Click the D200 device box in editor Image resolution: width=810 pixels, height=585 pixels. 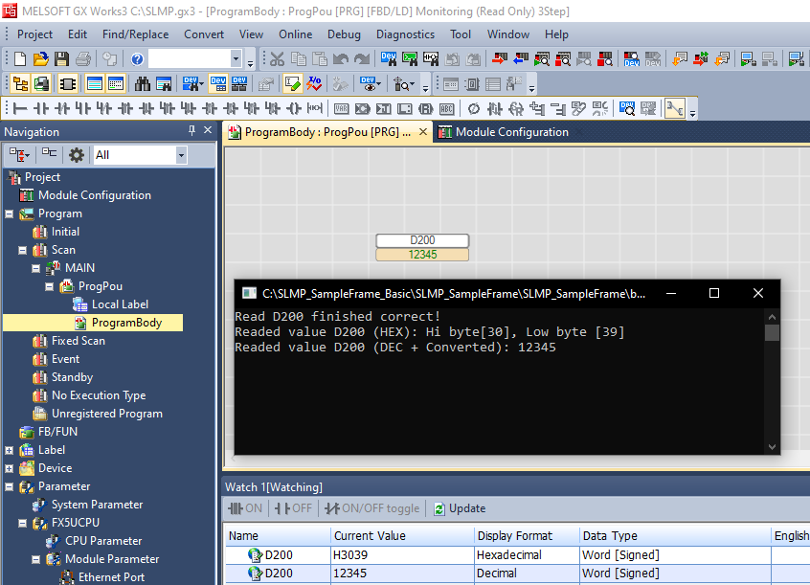pos(422,240)
